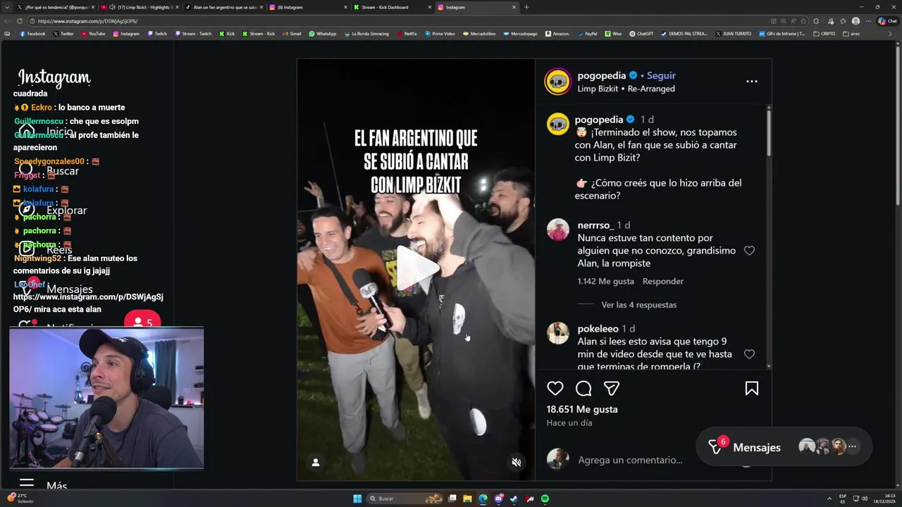Viewport: 902px width, 507px height.
Task: Open the pogopedia avatar in the post header
Action: pyautogui.click(x=557, y=82)
